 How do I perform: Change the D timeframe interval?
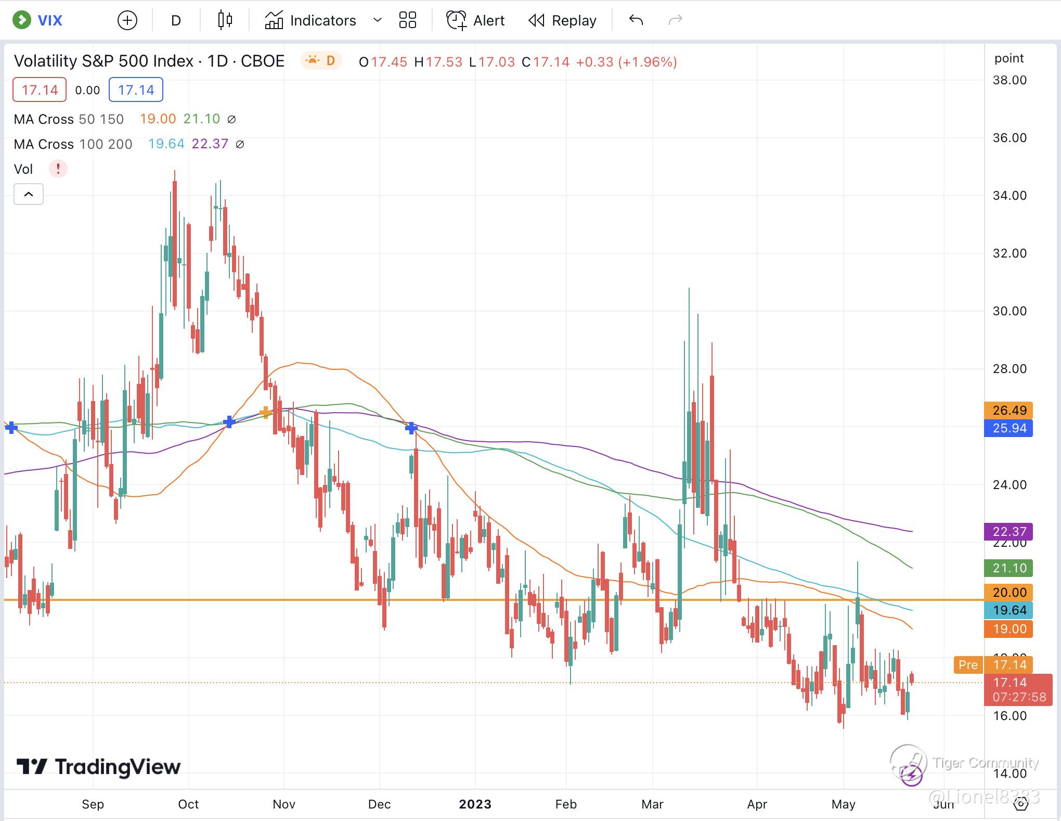(x=176, y=21)
